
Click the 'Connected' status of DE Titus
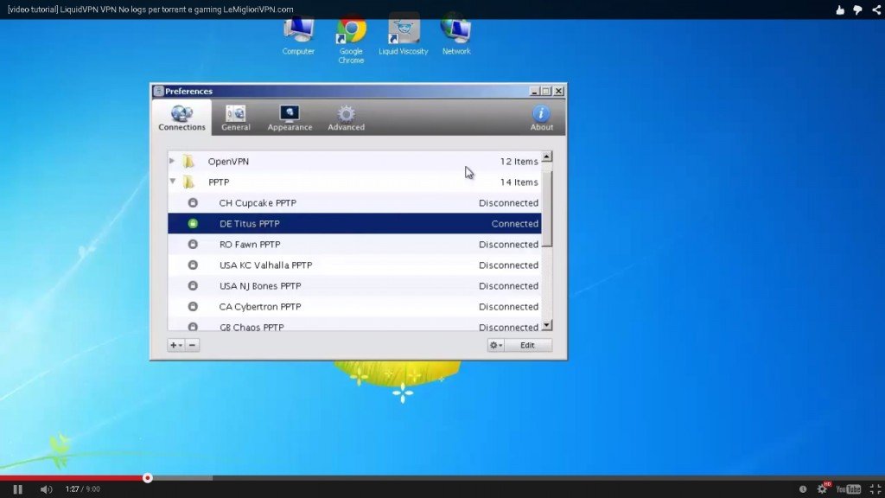pyautogui.click(x=515, y=224)
